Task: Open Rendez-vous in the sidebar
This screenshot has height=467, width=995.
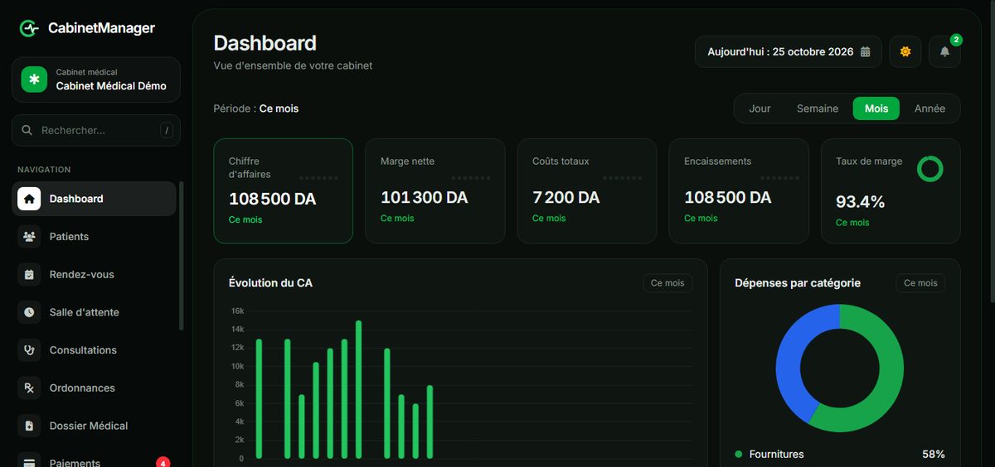Action: pos(94,274)
